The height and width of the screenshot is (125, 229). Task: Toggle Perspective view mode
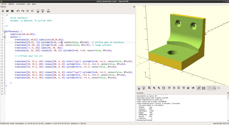pos(199,88)
